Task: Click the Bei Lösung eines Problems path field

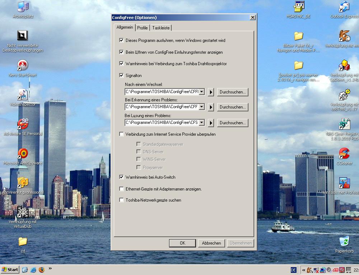Action: (x=162, y=122)
